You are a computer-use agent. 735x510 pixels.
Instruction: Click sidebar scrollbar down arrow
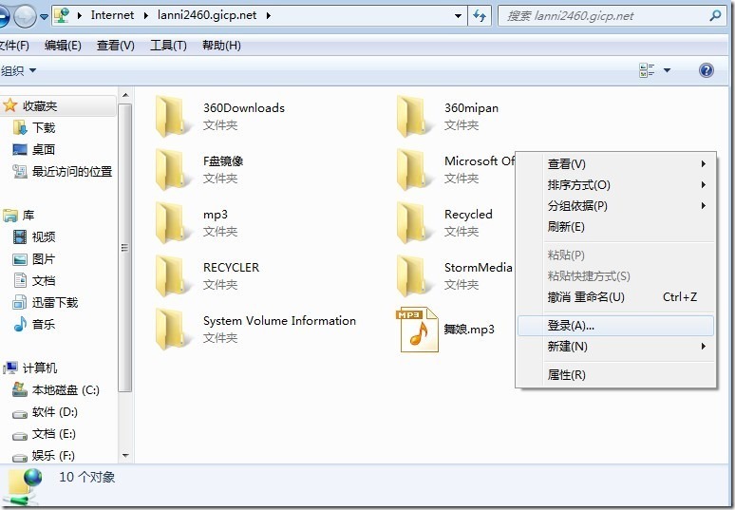click(125, 455)
